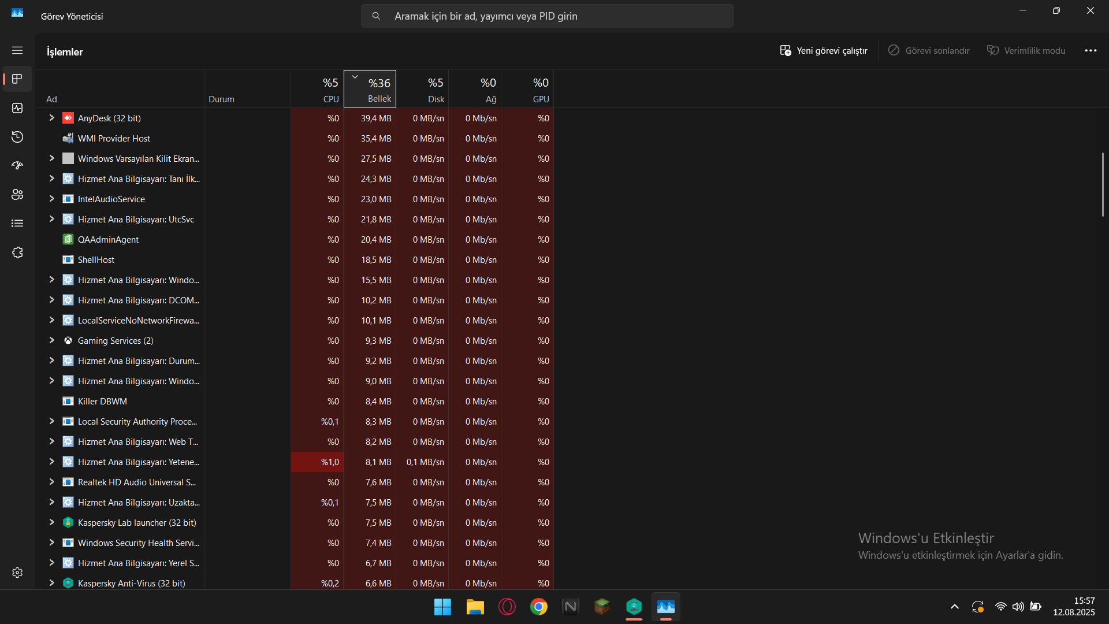Click the Verimlilik modu button
1109x624 pixels.
pyautogui.click(x=1026, y=51)
